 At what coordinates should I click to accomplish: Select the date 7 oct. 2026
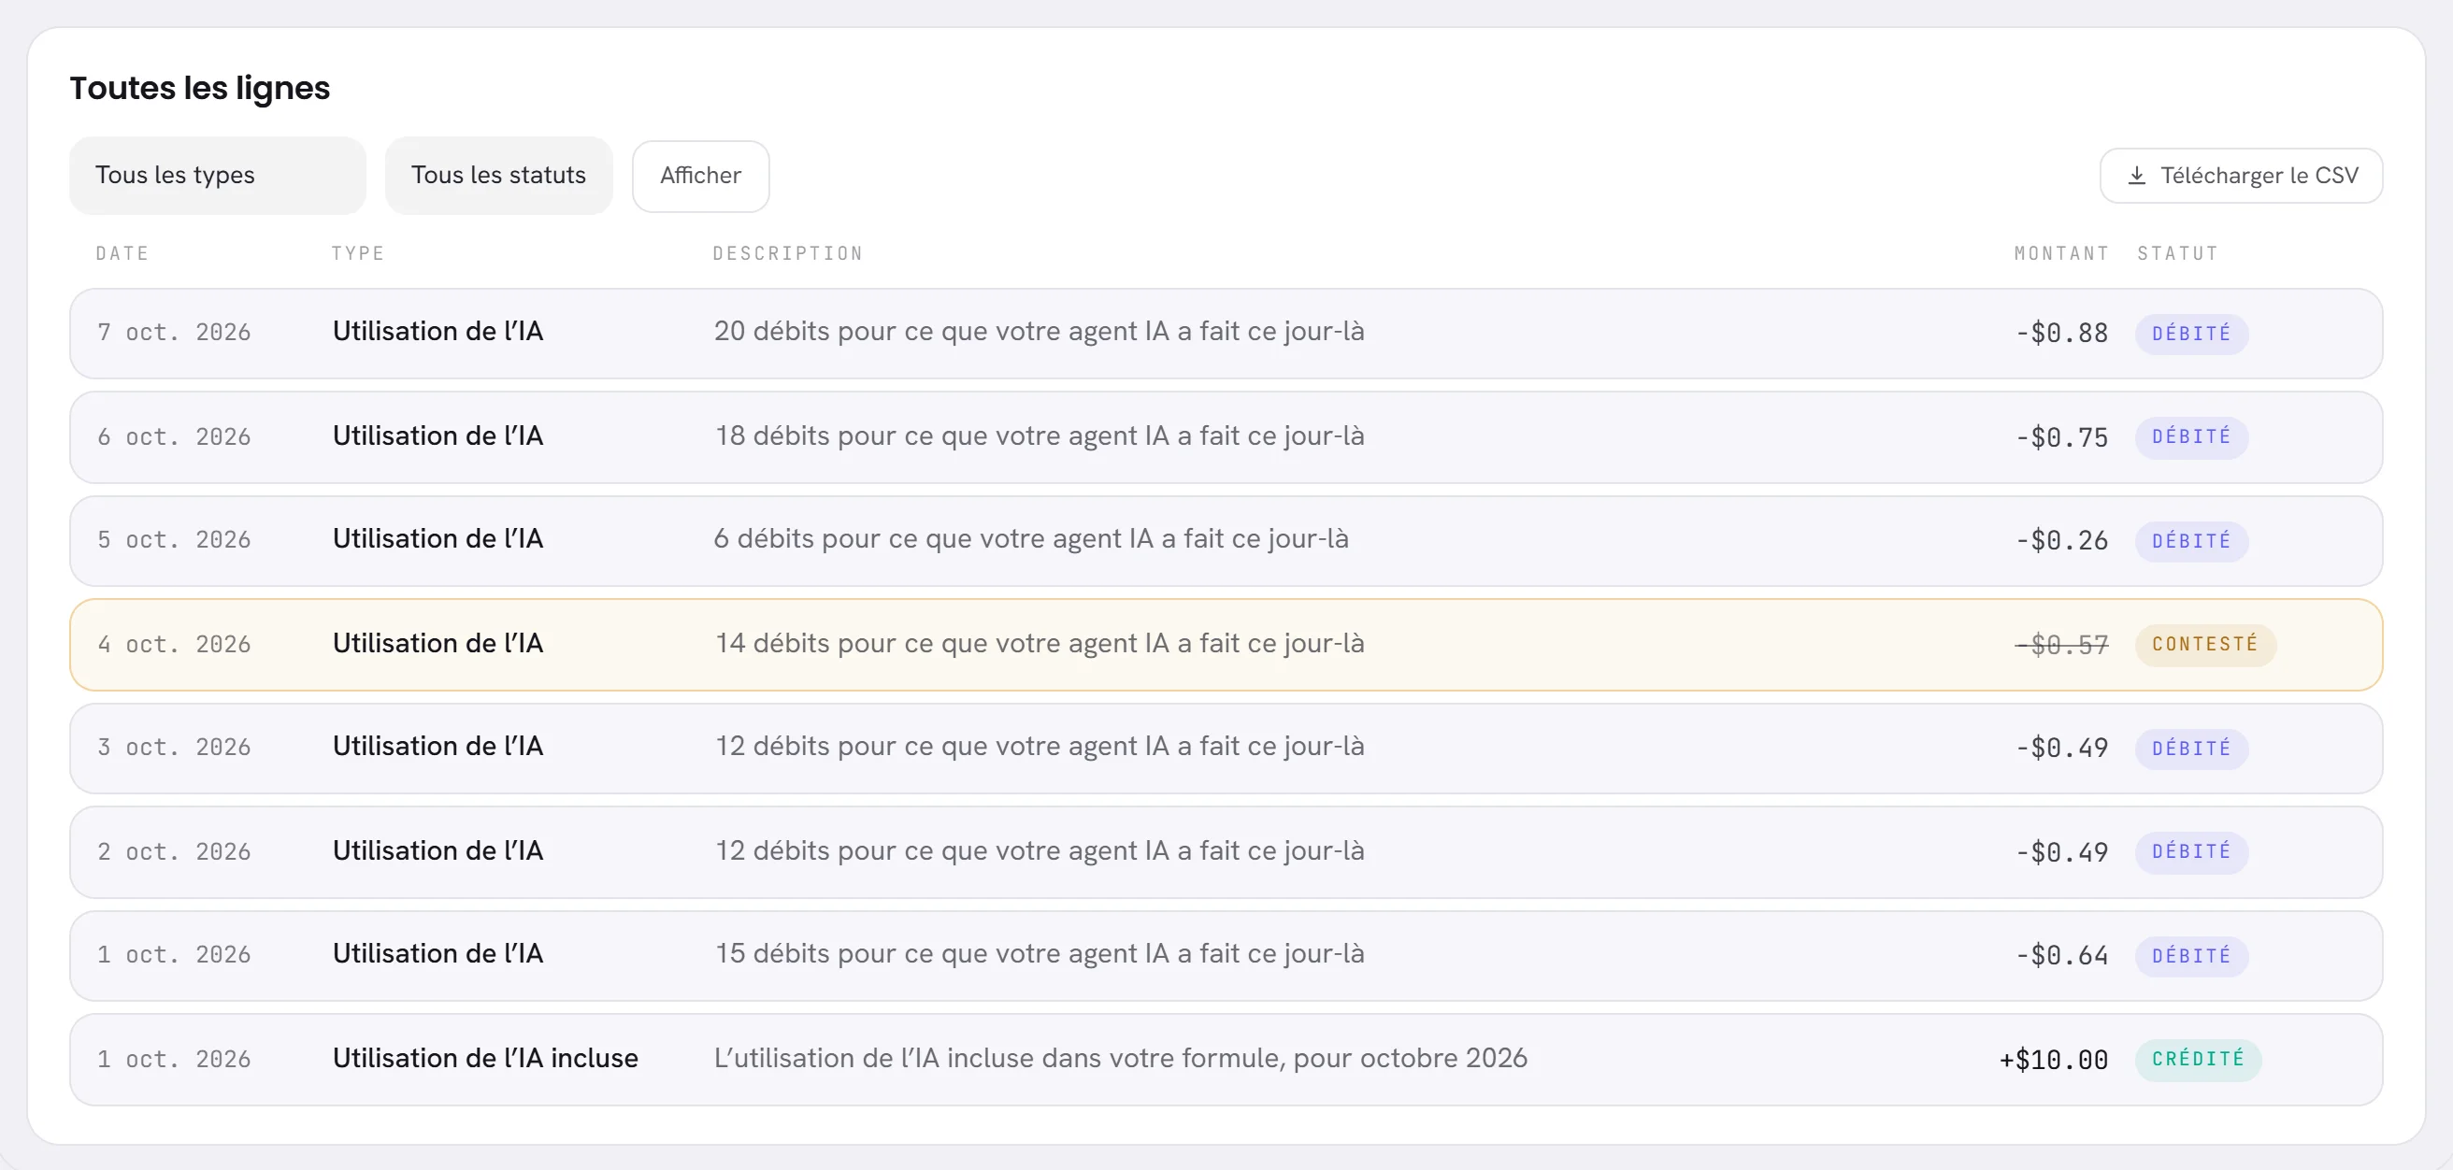[174, 333]
